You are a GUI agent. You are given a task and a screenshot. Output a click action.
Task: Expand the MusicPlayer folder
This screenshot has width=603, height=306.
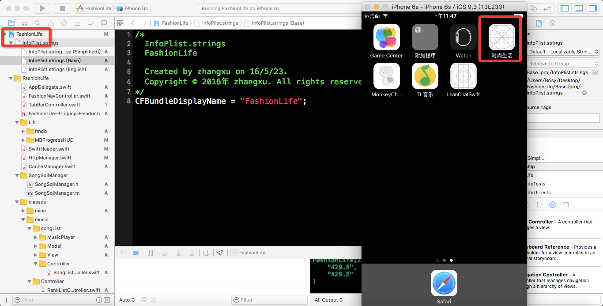[35, 237]
